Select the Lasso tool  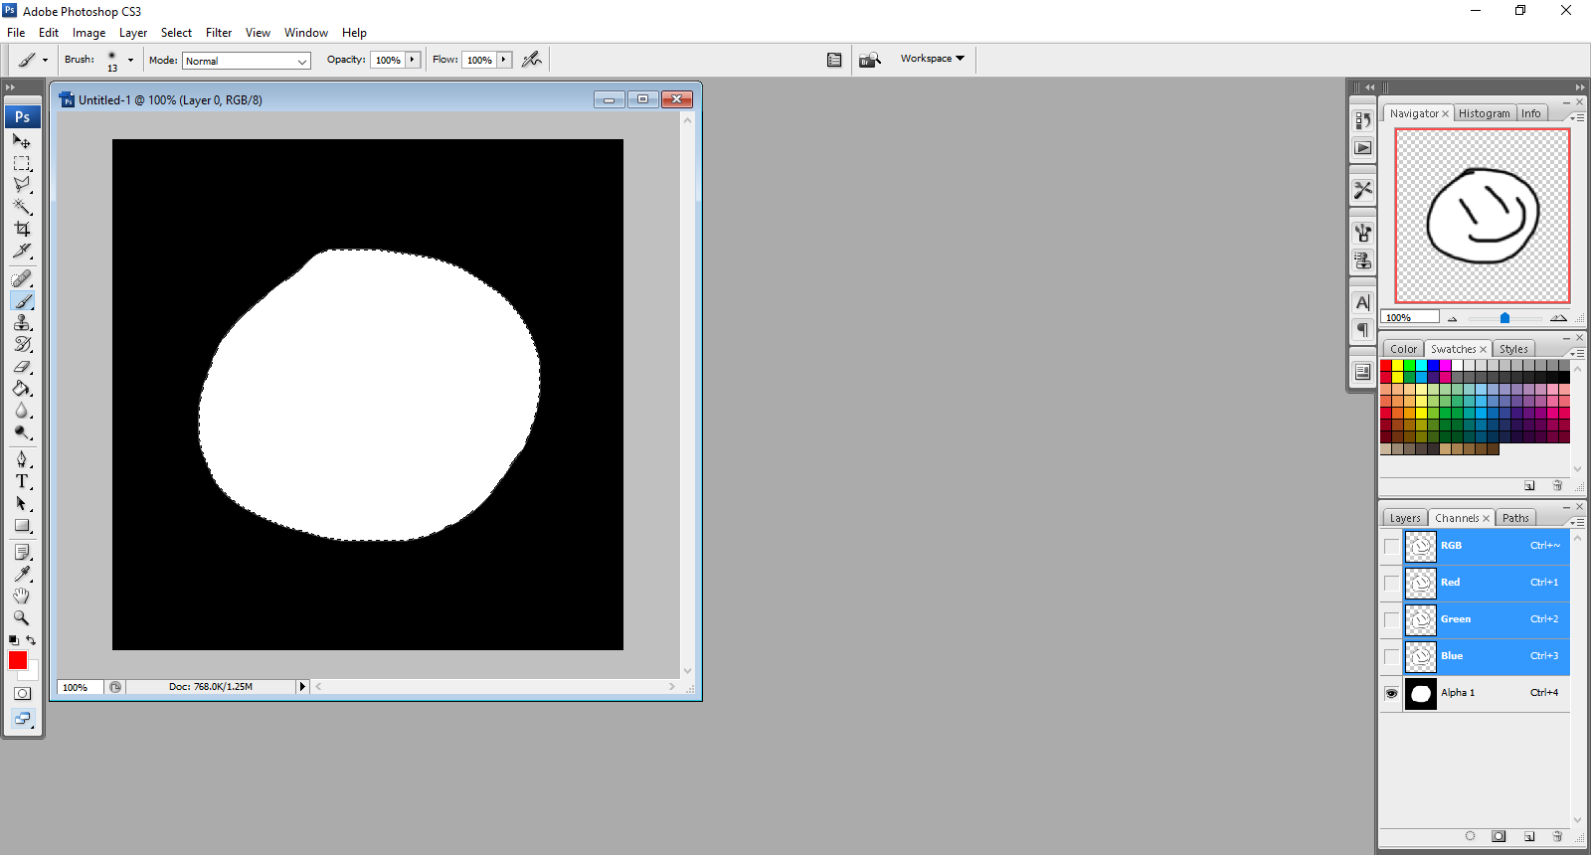click(22, 185)
